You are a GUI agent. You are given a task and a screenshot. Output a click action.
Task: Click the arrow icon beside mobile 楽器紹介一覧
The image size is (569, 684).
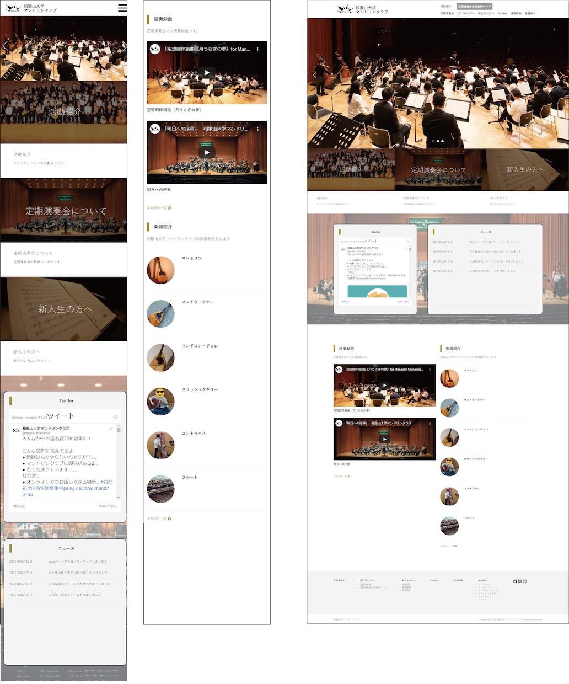(169, 519)
